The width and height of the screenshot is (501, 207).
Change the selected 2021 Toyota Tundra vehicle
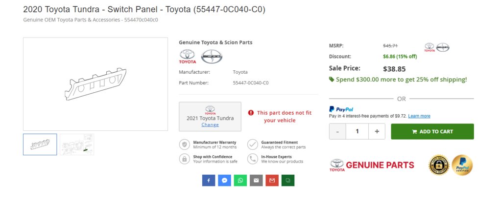[210, 125]
